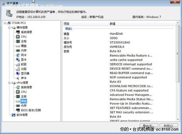The image size is (182, 134).
Task: Collapse the 硬盘1 group header
Action: pos(69,29)
